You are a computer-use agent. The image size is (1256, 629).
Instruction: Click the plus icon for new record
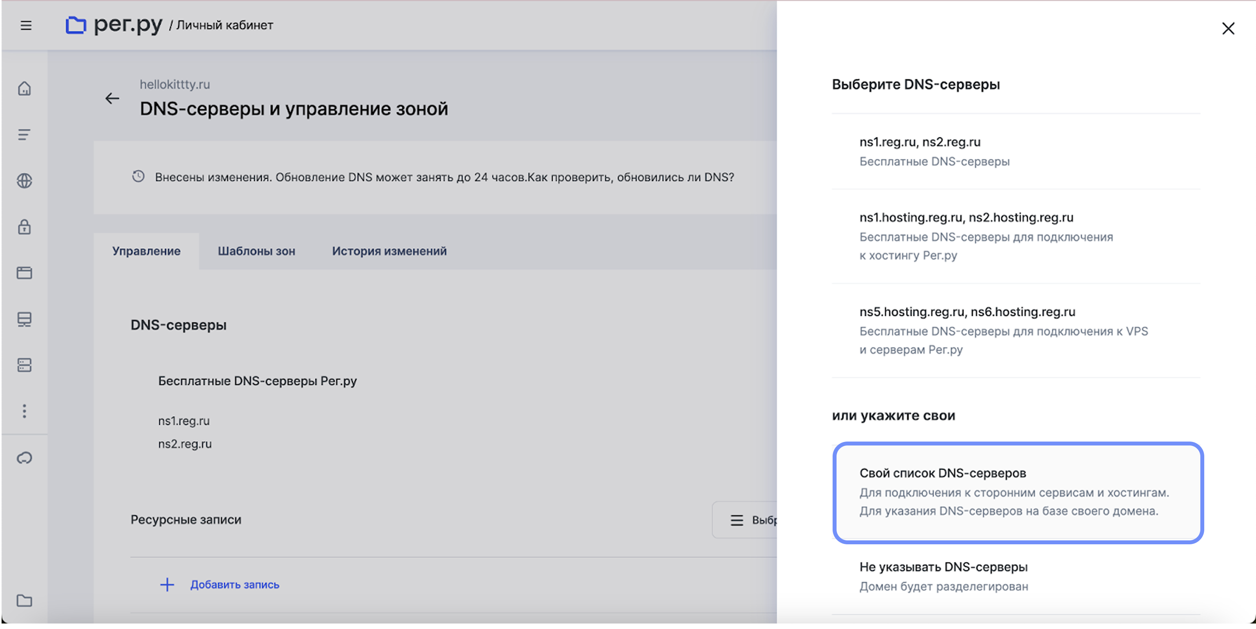167,585
